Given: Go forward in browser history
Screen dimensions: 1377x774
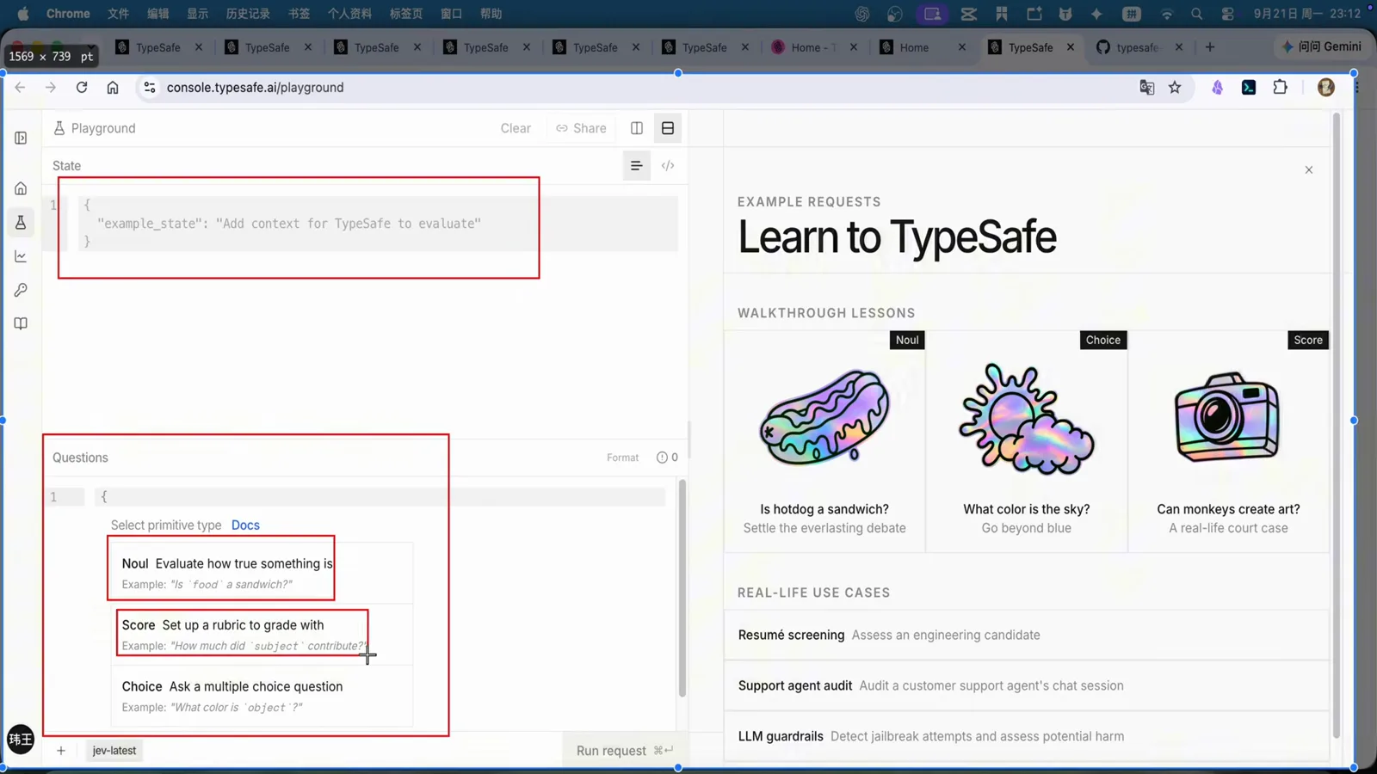Looking at the screenshot, I should click(x=51, y=88).
